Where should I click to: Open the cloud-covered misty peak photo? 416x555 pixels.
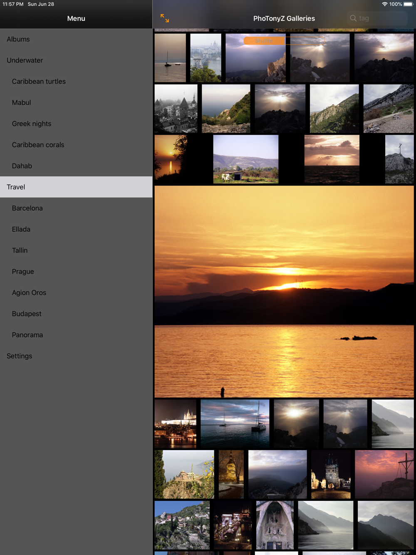(x=277, y=474)
